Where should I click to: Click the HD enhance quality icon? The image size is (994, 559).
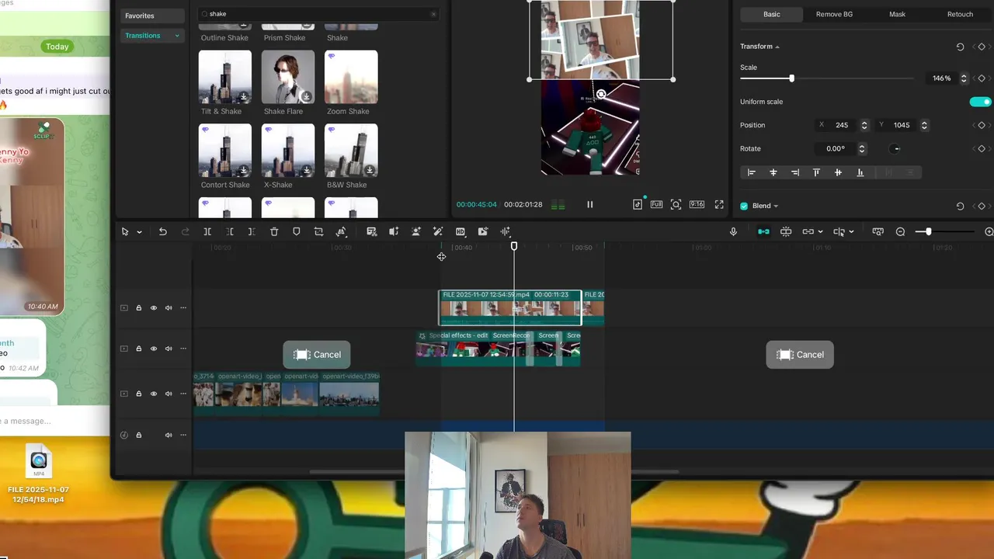pyautogui.click(x=461, y=231)
